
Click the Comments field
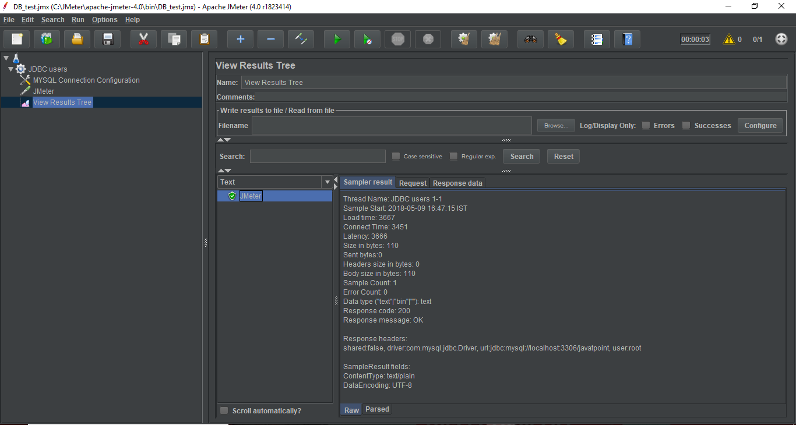522,97
